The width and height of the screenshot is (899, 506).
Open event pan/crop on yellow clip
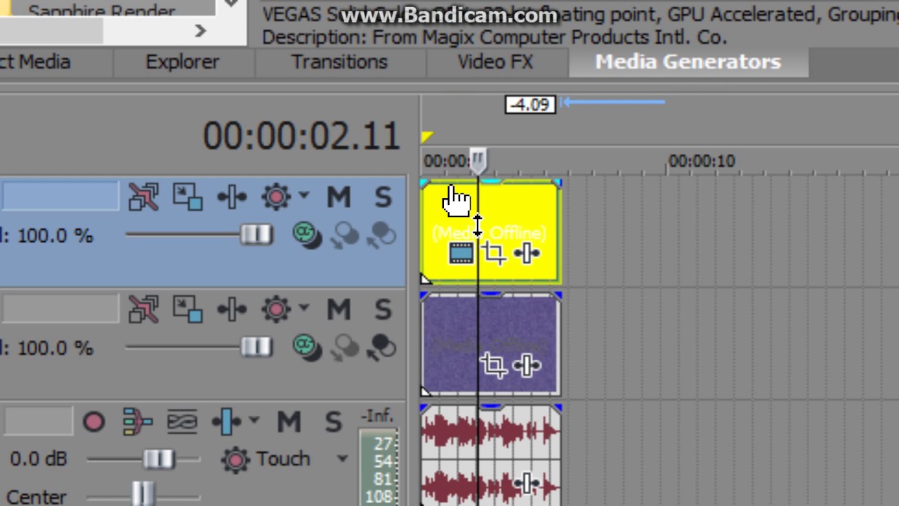click(x=494, y=254)
